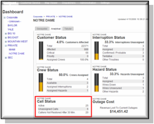Open the Dashboard menu tab

pyautogui.click(x=10, y=3)
